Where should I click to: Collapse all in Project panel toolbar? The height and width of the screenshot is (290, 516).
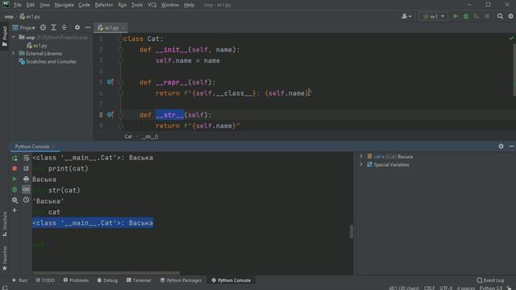pyautogui.click(x=64, y=27)
